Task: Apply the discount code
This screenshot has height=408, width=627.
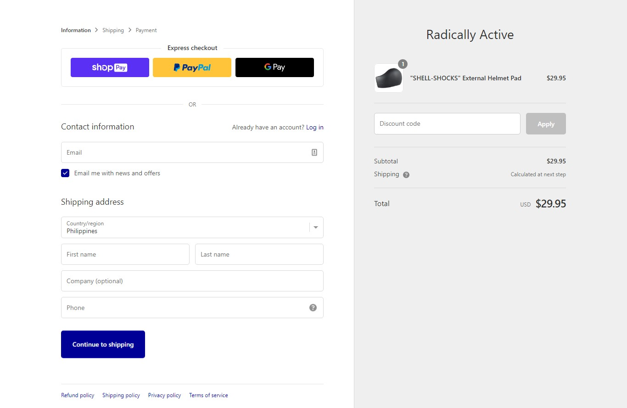Action: coord(546,124)
